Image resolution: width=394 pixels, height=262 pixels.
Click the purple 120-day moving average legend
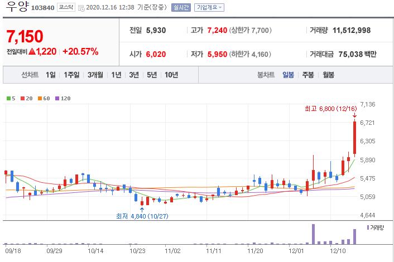[63, 98]
